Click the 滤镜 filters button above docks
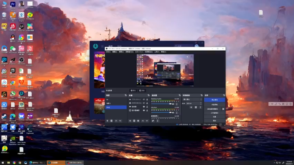Viewport: 294px width, 165px height. click(142, 91)
